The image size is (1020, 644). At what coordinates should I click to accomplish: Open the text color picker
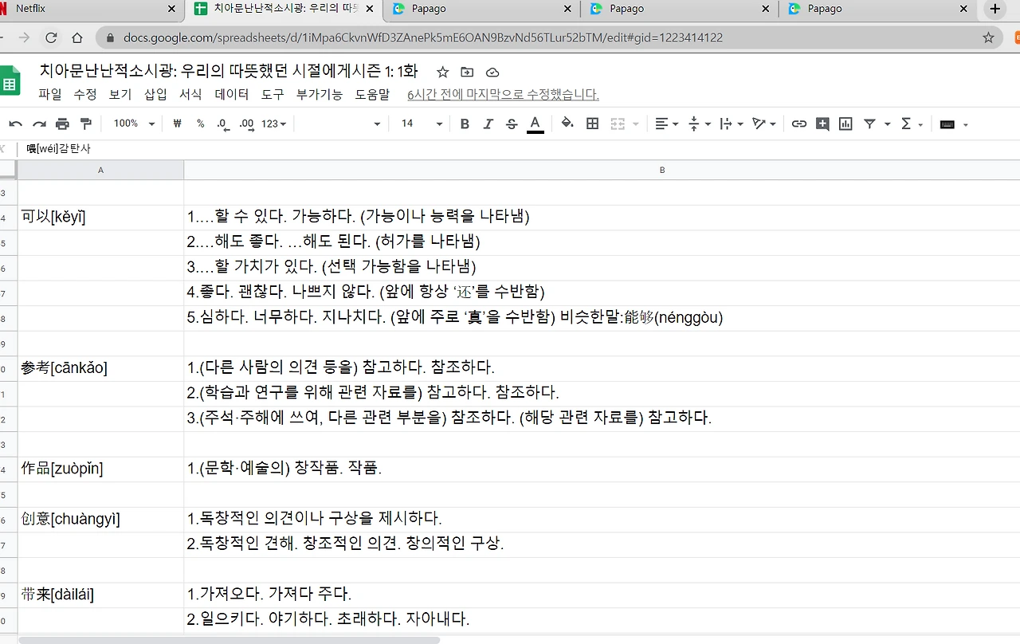[x=535, y=124]
